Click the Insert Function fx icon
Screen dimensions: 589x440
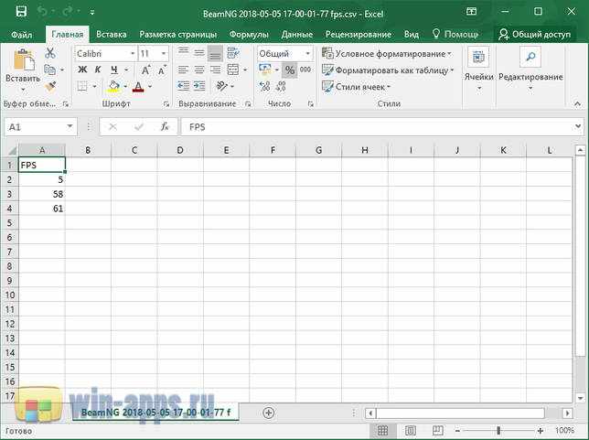pos(164,127)
